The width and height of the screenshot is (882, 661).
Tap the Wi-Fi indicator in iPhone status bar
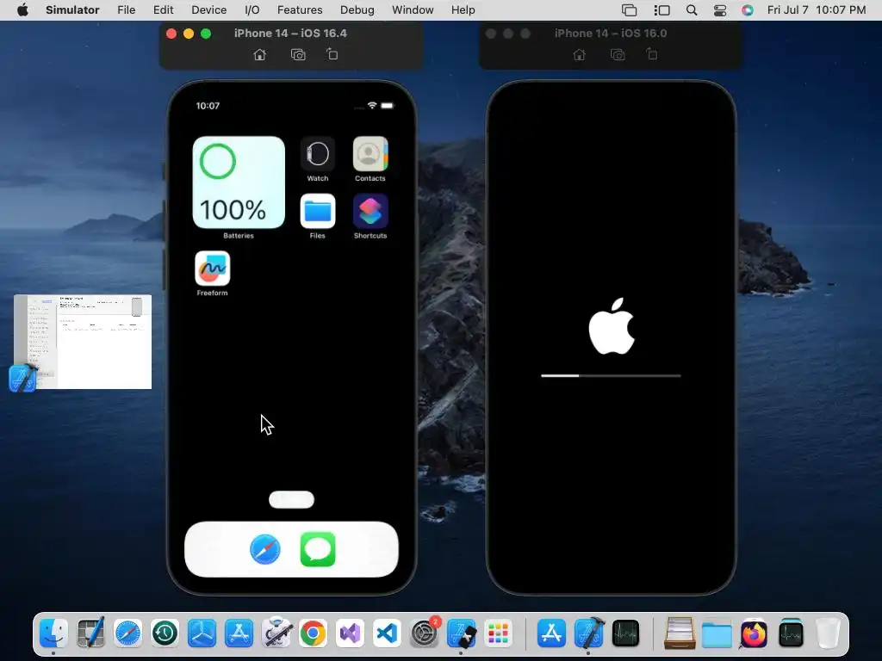[x=372, y=106]
